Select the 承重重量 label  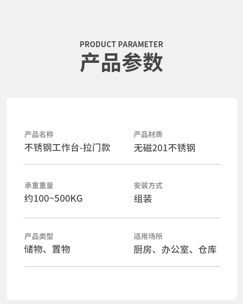[39, 185]
